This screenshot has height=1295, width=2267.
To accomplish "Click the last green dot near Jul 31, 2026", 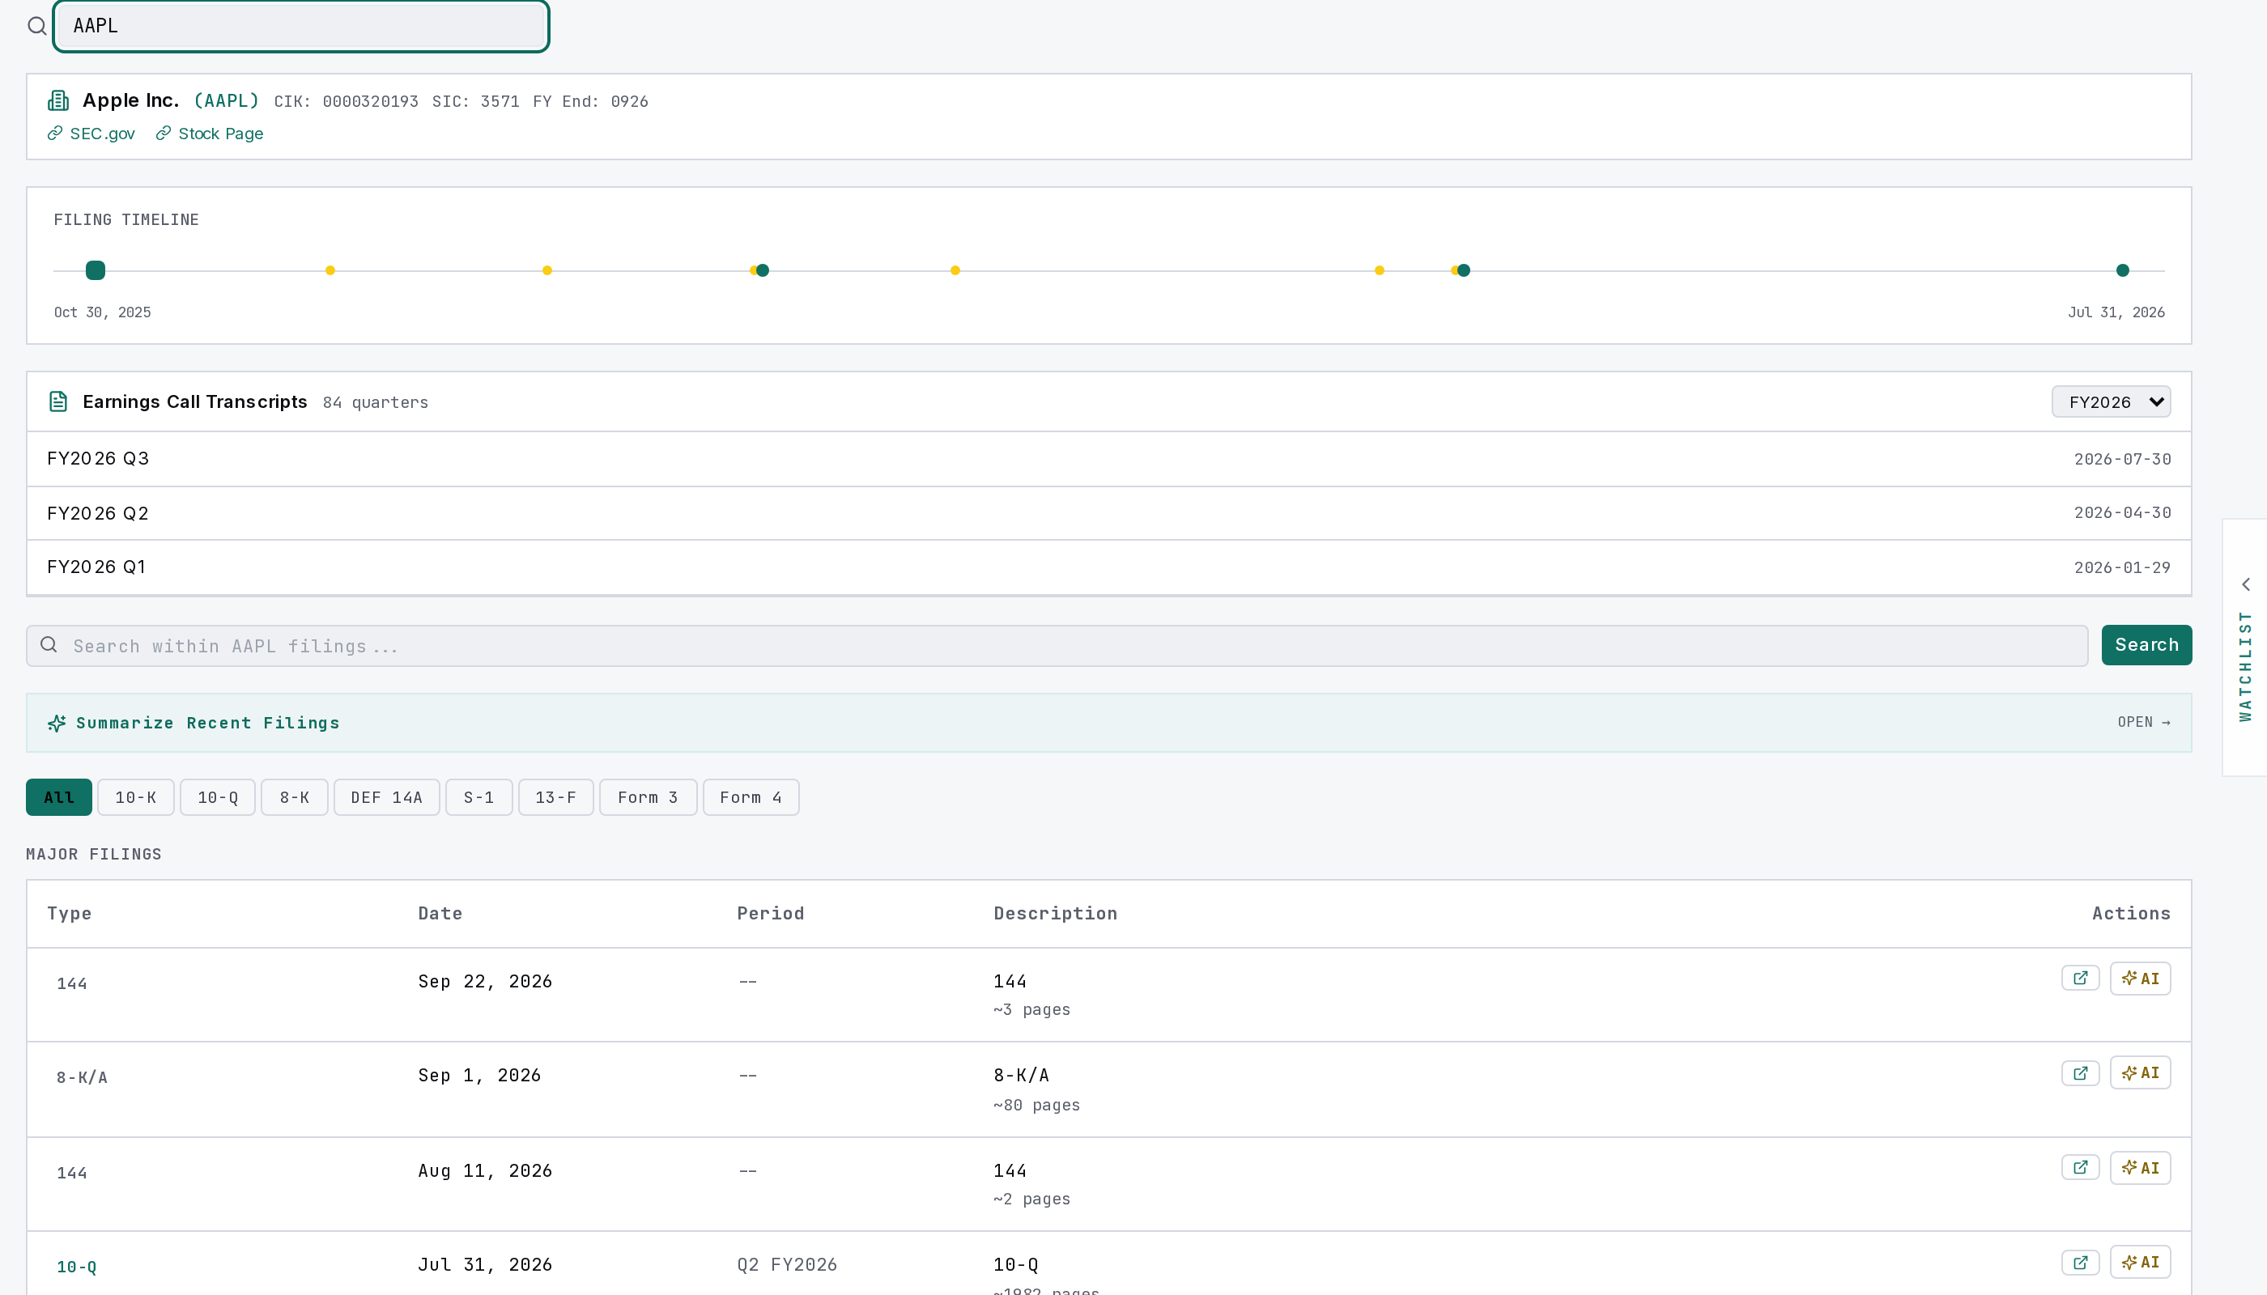I will coord(2122,270).
